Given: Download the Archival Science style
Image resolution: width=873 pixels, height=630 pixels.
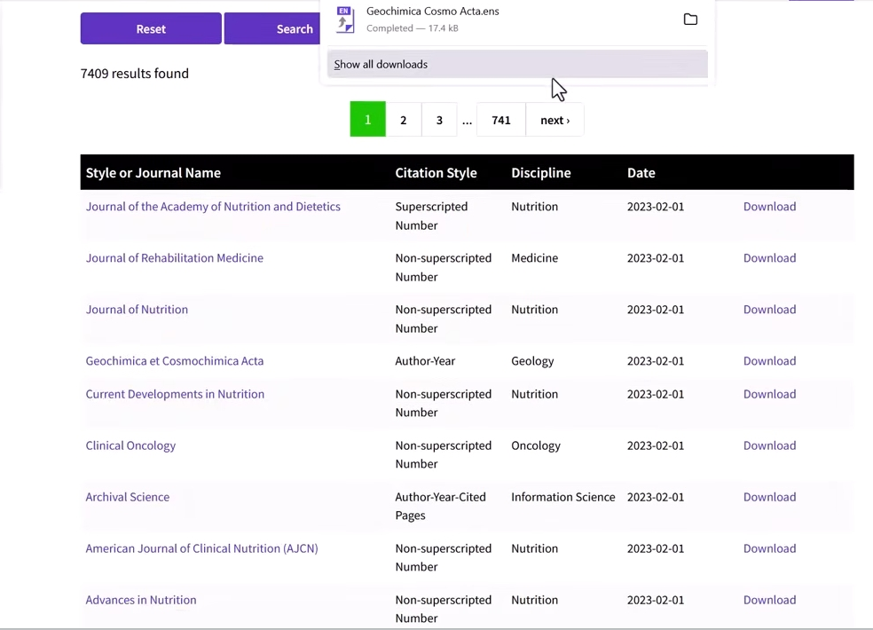Looking at the screenshot, I should coord(769,497).
